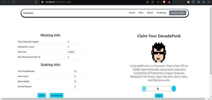Open the MetaMask-style extension icon
The height and width of the screenshot is (100, 212).
pyautogui.click(x=188, y=2)
